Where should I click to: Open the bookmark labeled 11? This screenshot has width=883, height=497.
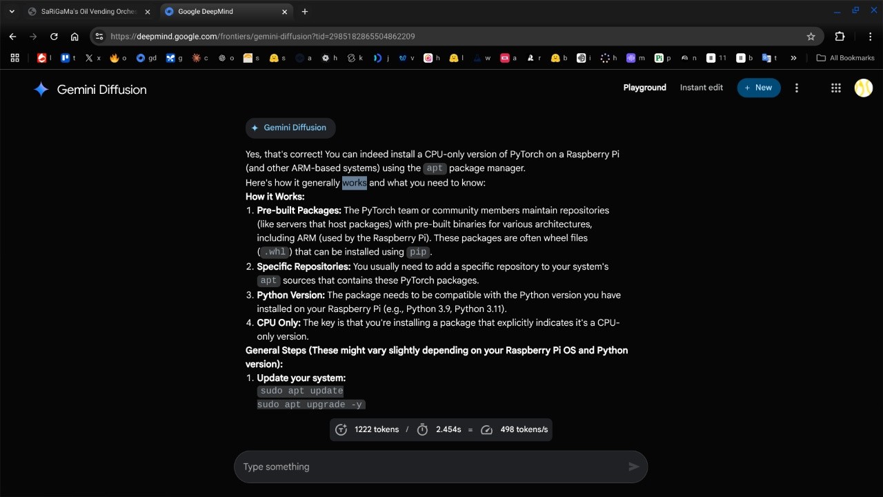pyautogui.click(x=717, y=58)
